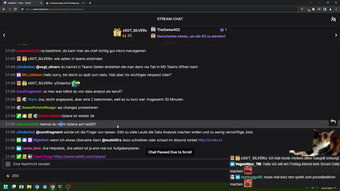Open the chat community users list icon
The height and width of the screenshot is (191, 340).
click(333, 19)
